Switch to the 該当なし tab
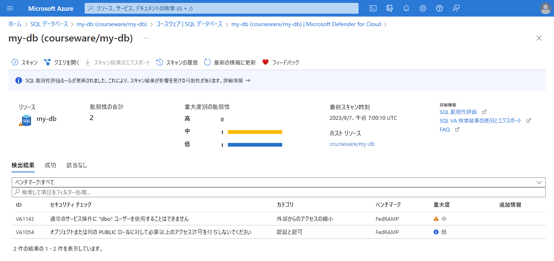 coord(77,165)
